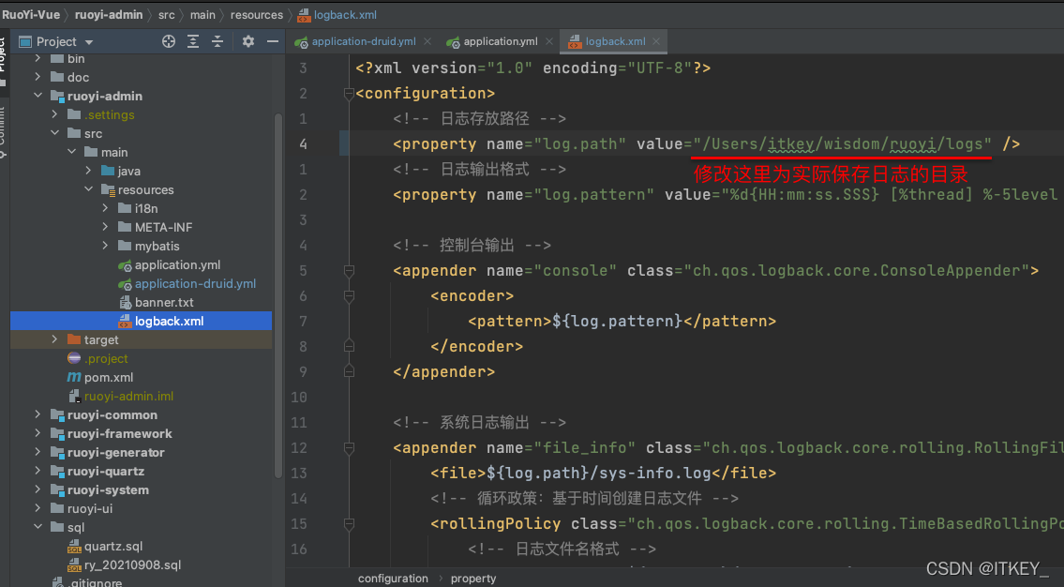This screenshot has width=1064, height=587.
Task: Click the configuration breadcrumb at editor bottom
Action: (393, 579)
